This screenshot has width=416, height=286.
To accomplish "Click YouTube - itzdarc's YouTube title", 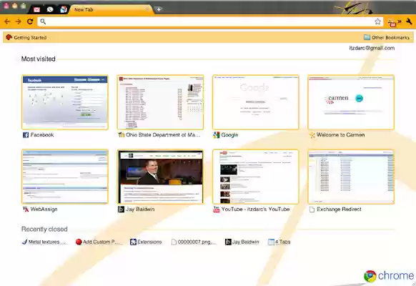I will [255, 209].
